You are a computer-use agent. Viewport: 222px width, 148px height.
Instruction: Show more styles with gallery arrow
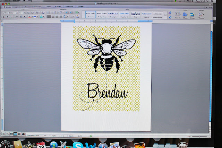165,15
